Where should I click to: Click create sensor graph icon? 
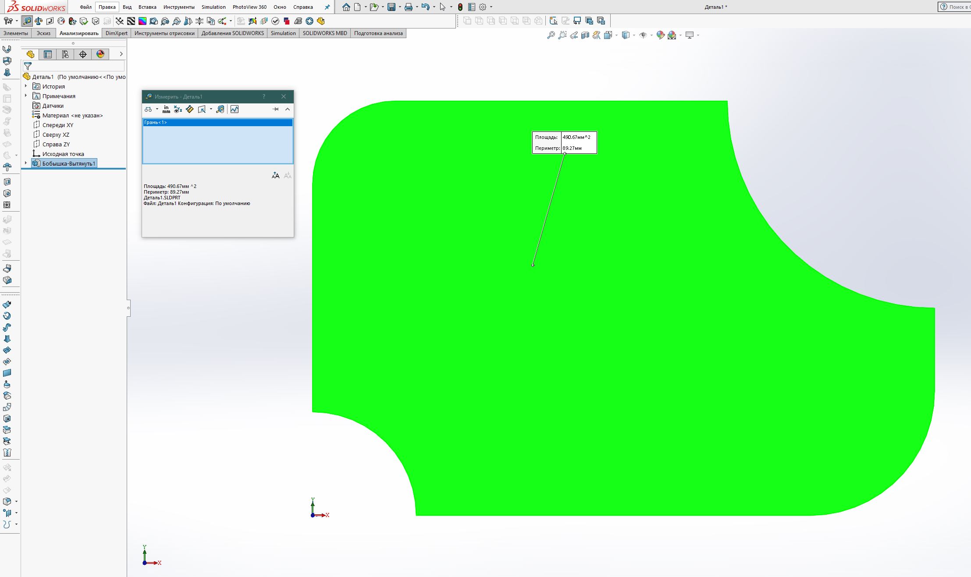(x=235, y=109)
